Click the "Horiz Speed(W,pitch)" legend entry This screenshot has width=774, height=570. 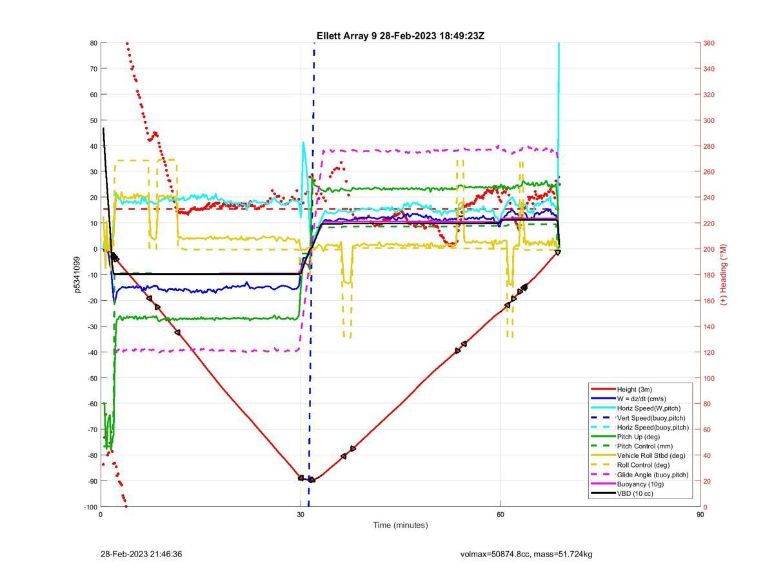click(x=649, y=408)
